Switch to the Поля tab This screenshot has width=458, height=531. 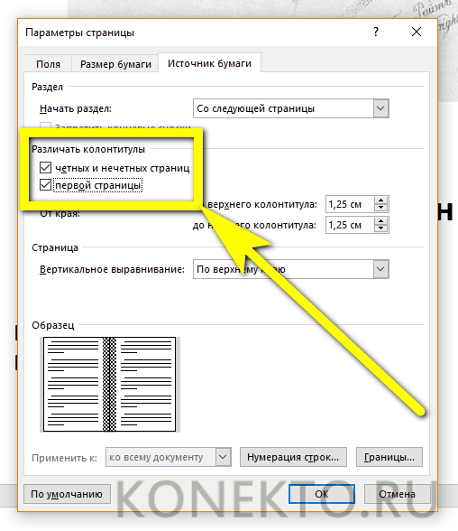pyautogui.click(x=48, y=64)
